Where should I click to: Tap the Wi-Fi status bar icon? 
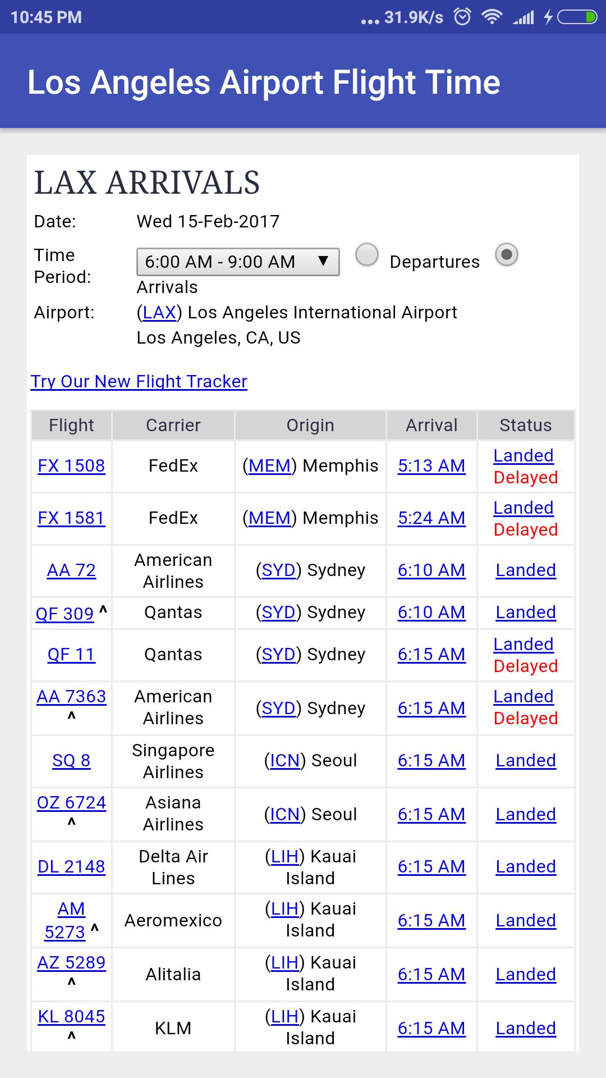[x=492, y=17]
